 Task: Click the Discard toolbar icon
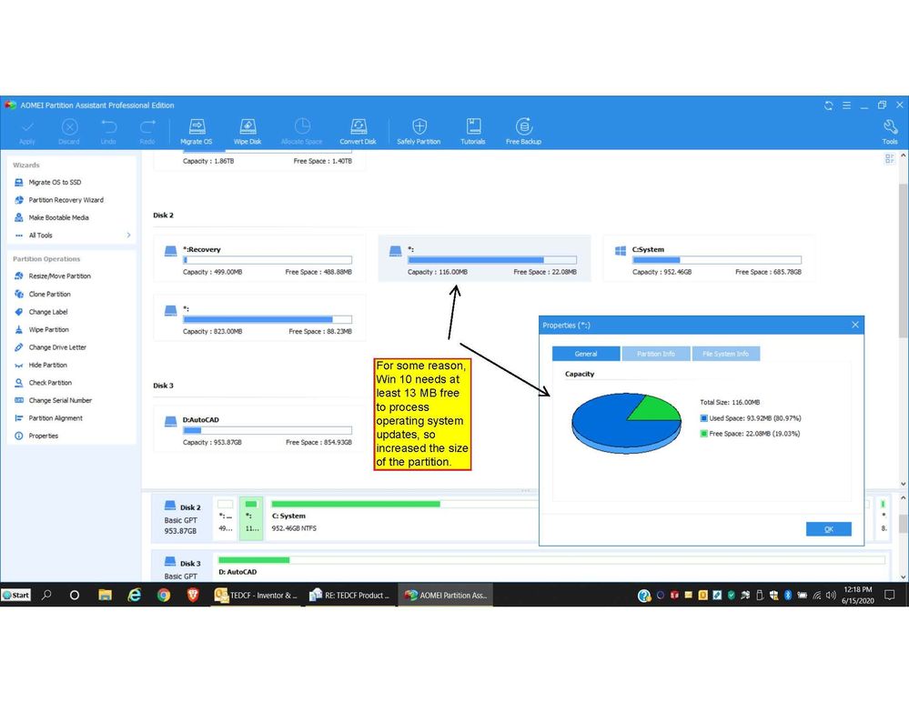pyautogui.click(x=69, y=132)
